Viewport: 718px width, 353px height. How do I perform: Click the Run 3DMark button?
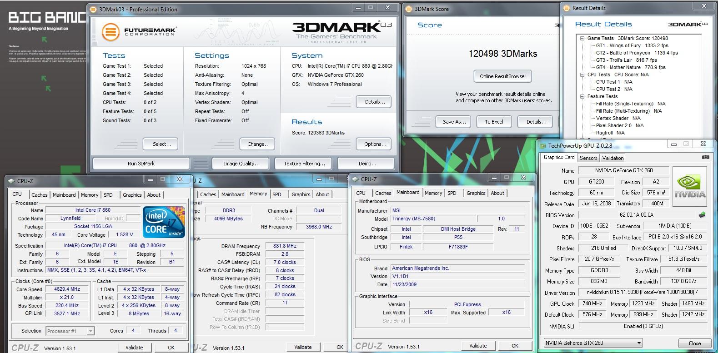tap(141, 164)
